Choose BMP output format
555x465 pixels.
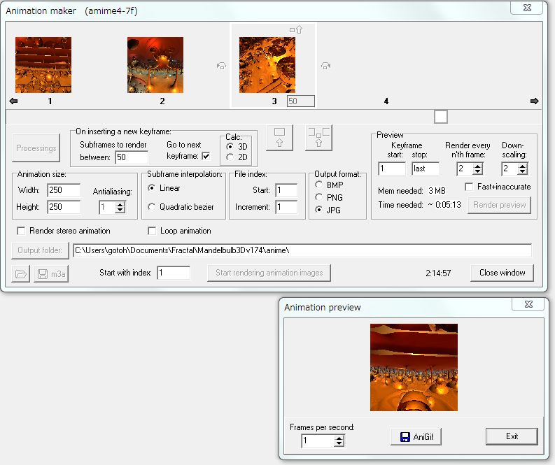point(318,185)
